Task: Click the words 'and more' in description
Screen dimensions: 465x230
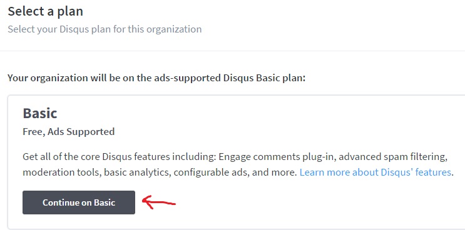Action: coord(273,172)
